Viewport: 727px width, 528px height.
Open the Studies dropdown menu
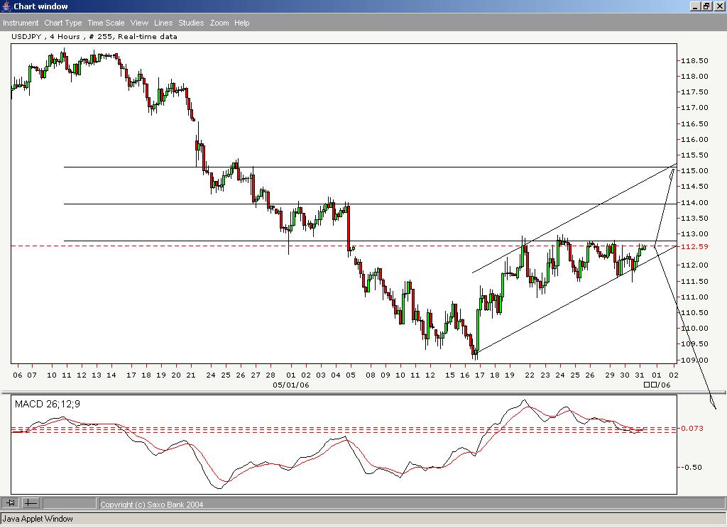190,22
